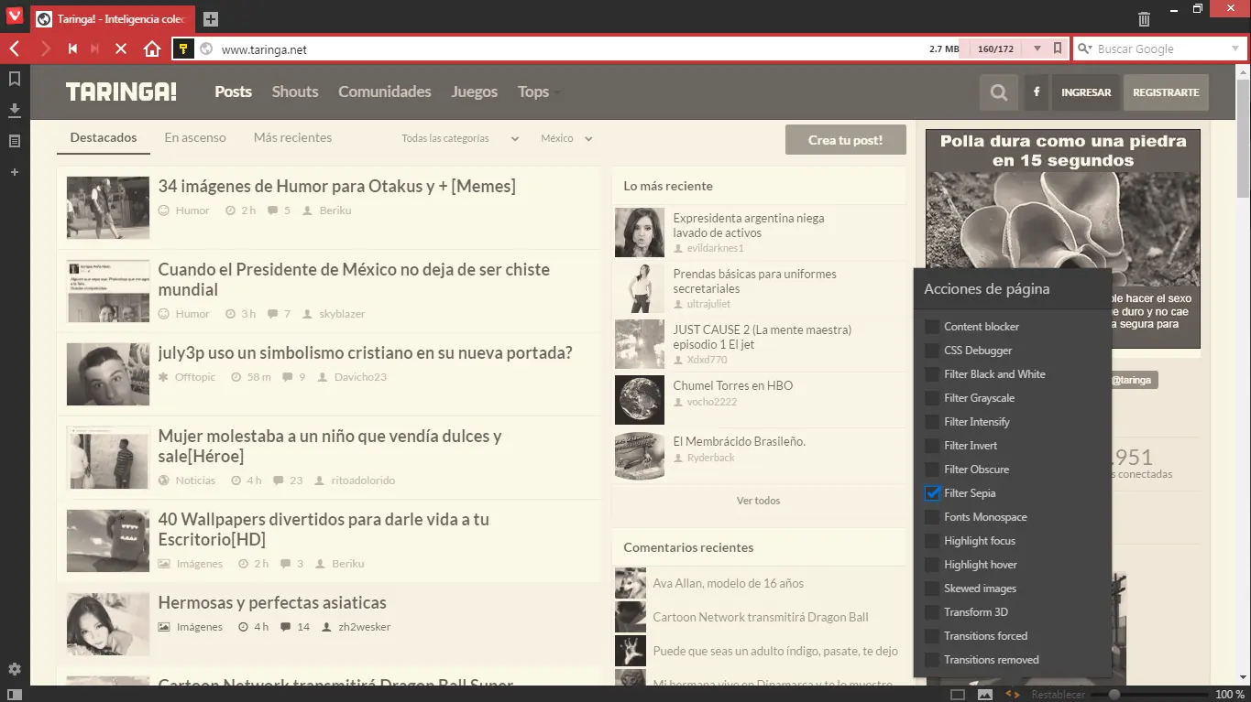
Task: Toggle image loading in status bar
Action: click(x=985, y=695)
